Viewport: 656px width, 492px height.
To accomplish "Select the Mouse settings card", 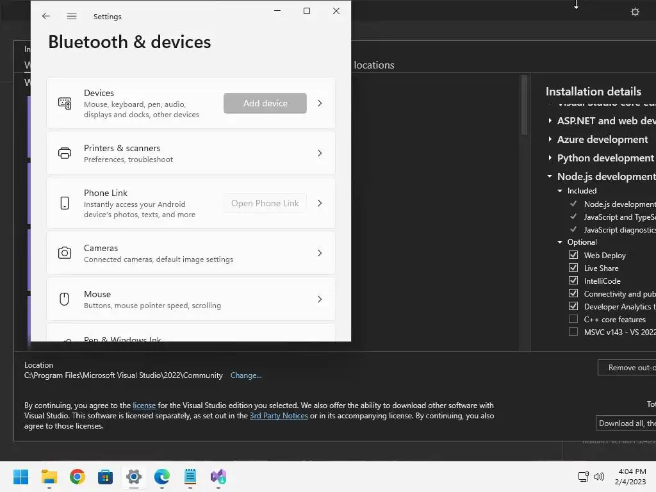I will pyautogui.click(x=191, y=299).
